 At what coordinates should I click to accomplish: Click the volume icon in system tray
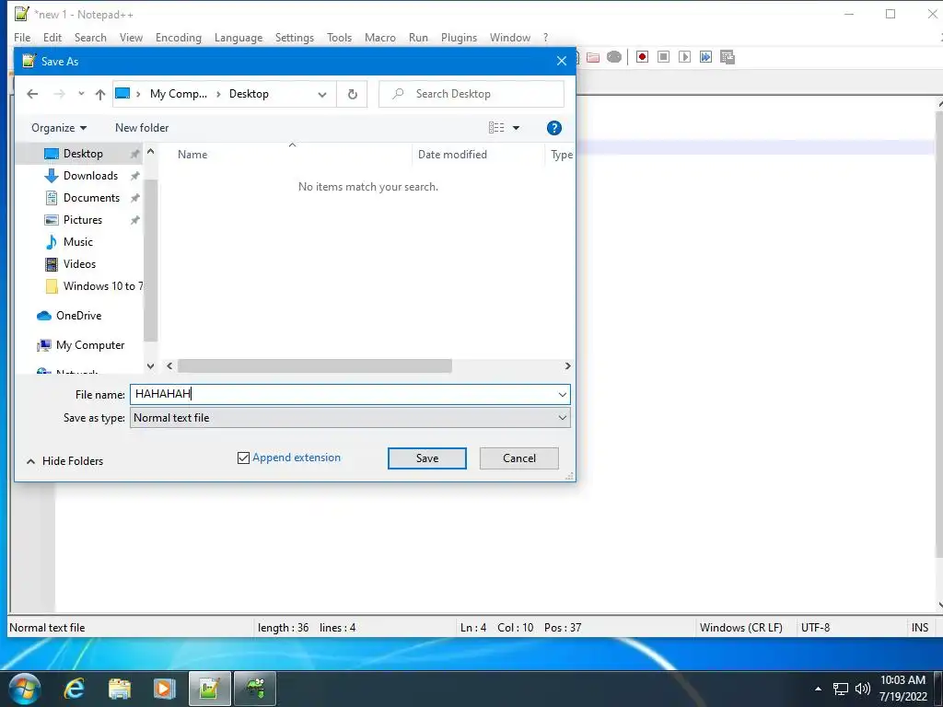pyautogui.click(x=862, y=689)
